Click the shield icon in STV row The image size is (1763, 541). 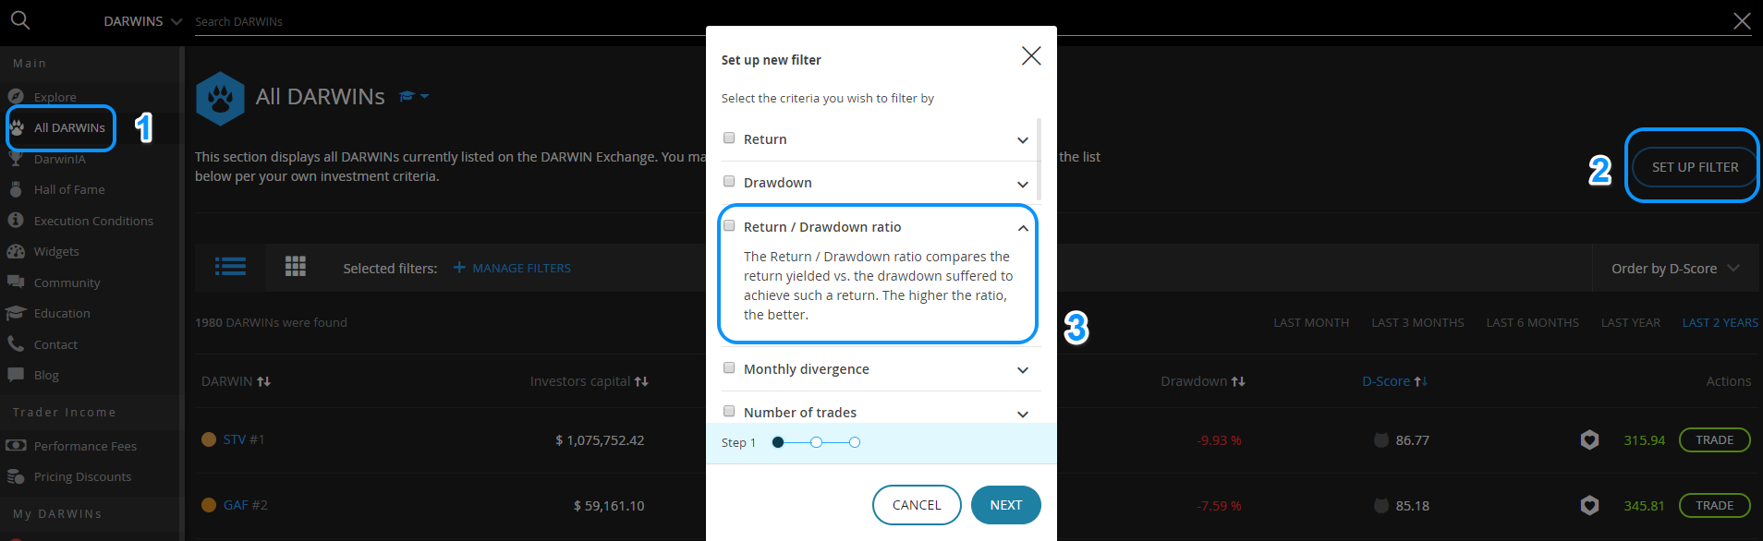tap(1589, 440)
